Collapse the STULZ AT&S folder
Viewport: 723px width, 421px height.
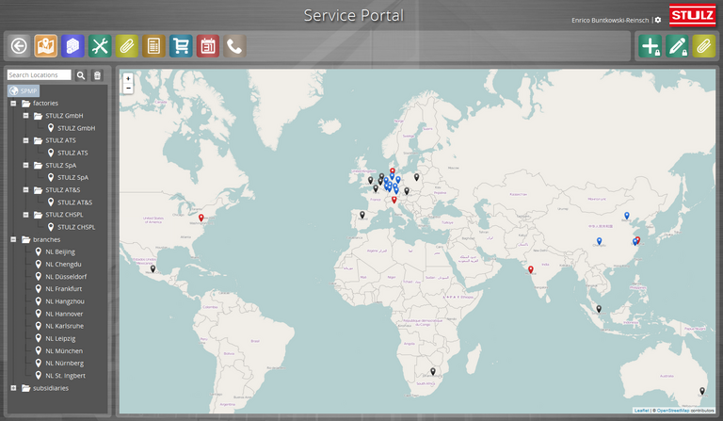point(25,189)
